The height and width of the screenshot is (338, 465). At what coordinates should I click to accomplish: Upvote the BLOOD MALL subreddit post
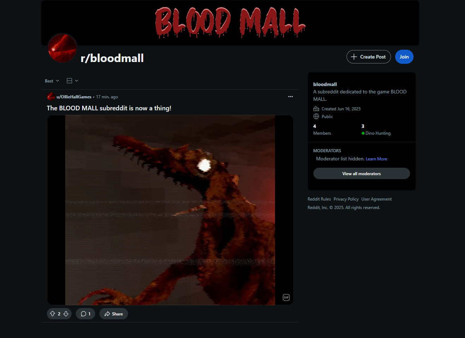53,314
